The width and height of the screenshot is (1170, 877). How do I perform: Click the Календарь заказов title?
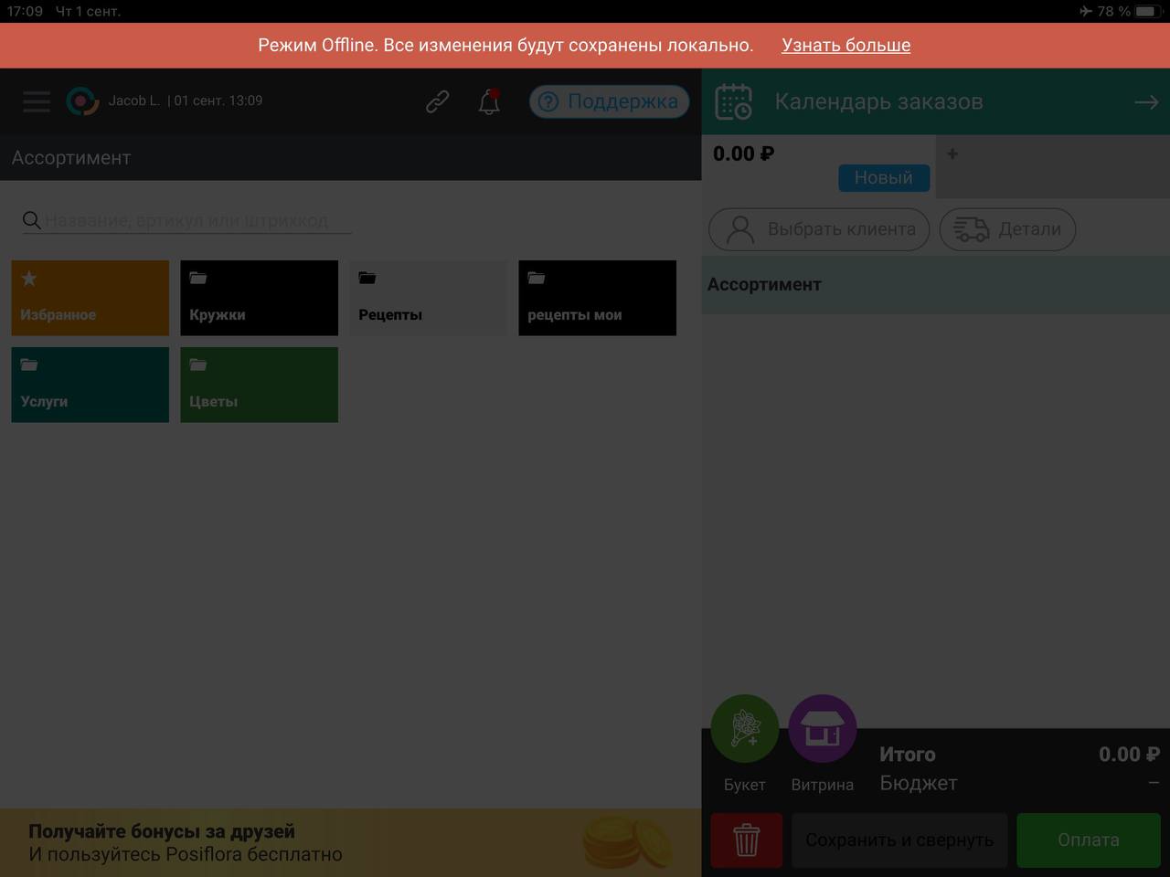click(x=878, y=101)
